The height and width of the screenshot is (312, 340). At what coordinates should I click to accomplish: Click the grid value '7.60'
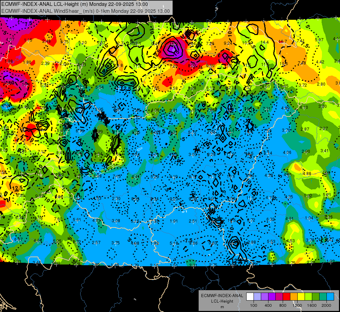58,219
